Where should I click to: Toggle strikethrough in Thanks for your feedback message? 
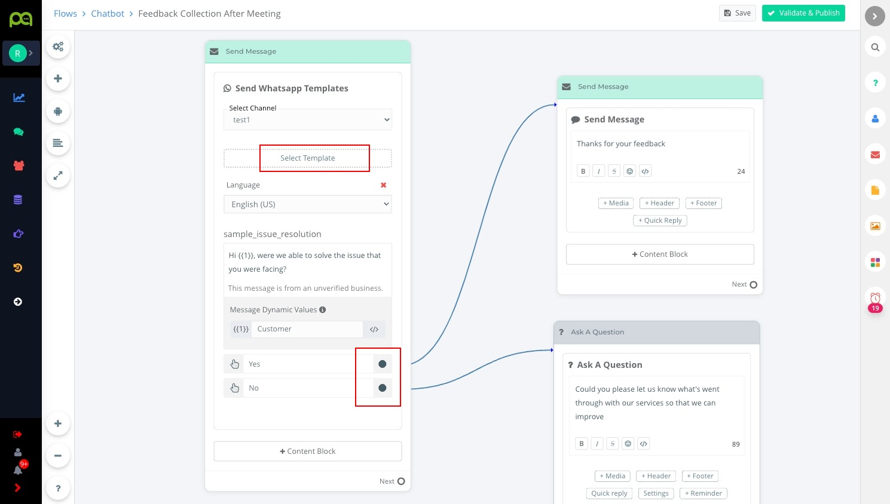[x=614, y=171]
